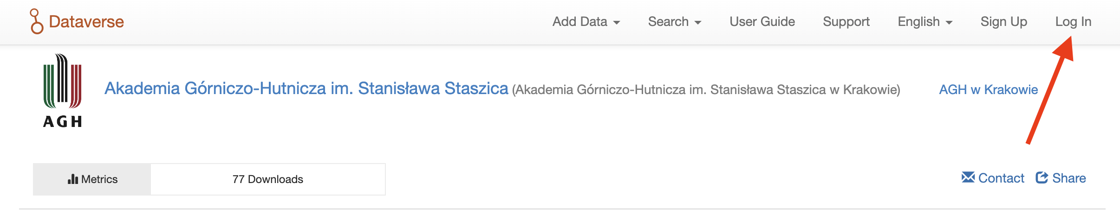Select the Metrics label
Screen dimensions: 1120x215
point(99,179)
